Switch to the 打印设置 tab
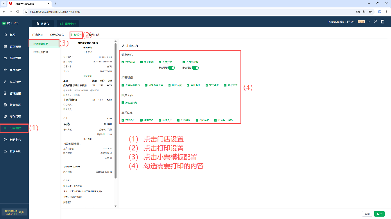391x219 pixels. click(76, 35)
